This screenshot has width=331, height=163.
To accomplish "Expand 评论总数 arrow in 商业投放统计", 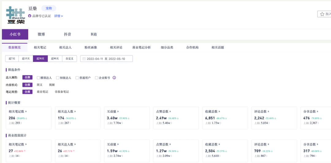I will [269, 144].
